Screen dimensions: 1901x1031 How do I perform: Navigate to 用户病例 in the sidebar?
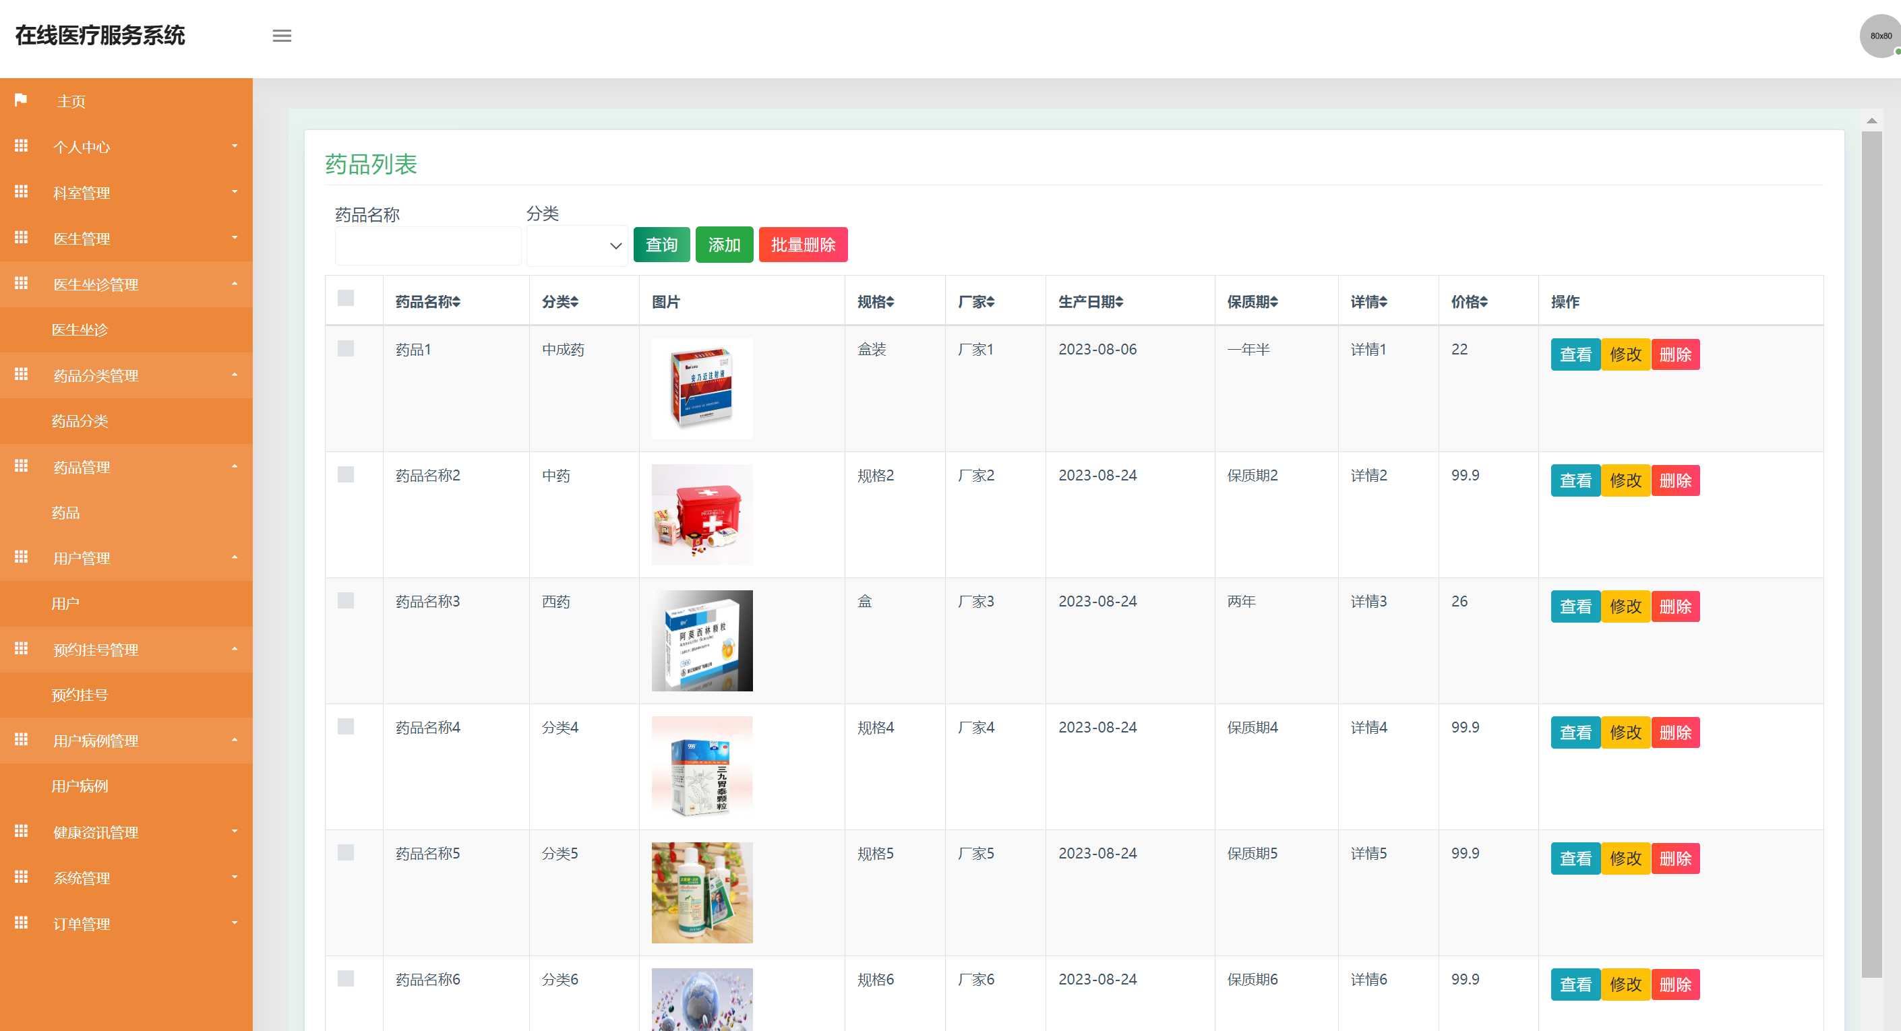click(x=81, y=786)
